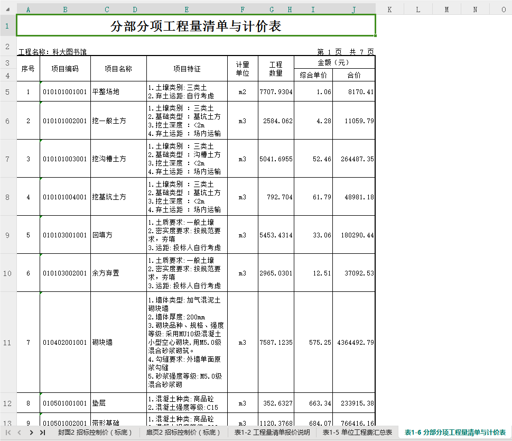Go to the next sheet tab

(31, 433)
